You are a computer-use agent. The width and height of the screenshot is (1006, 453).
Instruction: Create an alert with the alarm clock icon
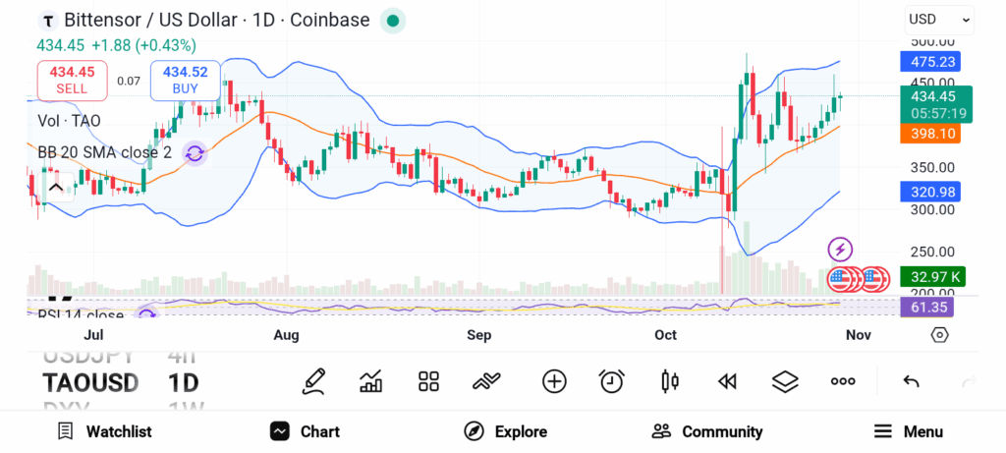(x=612, y=381)
